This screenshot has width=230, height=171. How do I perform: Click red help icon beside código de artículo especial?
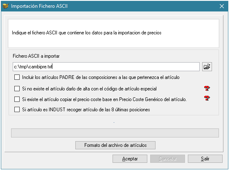click(x=207, y=88)
